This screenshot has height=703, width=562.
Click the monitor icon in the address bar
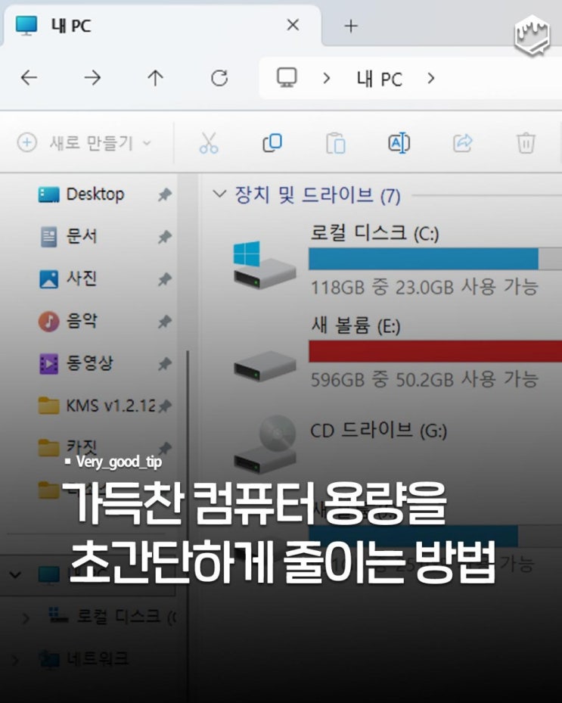tap(287, 78)
